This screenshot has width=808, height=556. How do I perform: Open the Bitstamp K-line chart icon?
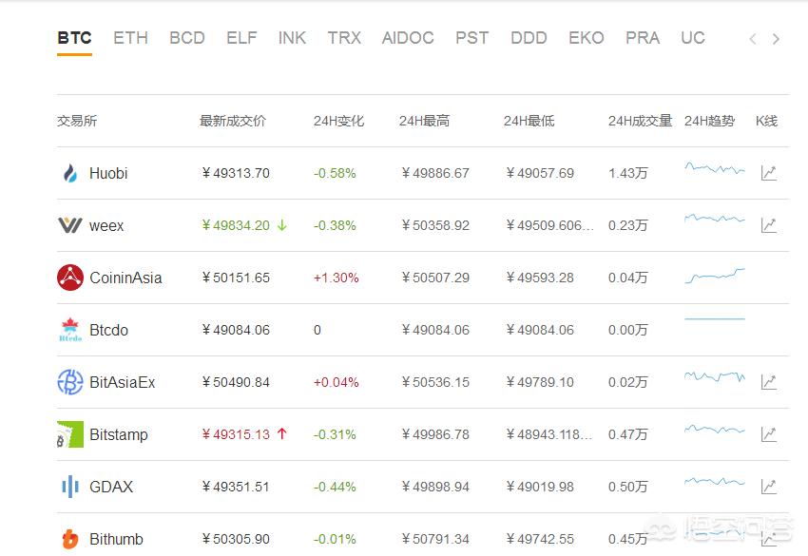point(768,434)
